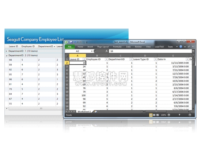Open the DepartmentID column filter dropdown in Excel

click(131, 59)
